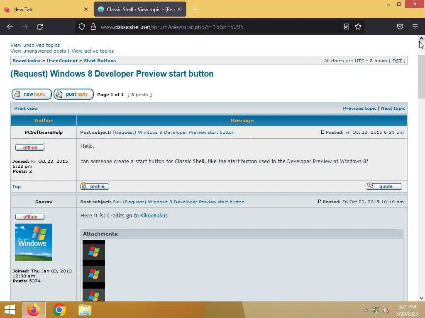Open View unsolved topics link
Image resolution: width=425 pixels, height=318 pixels.
click(x=35, y=45)
